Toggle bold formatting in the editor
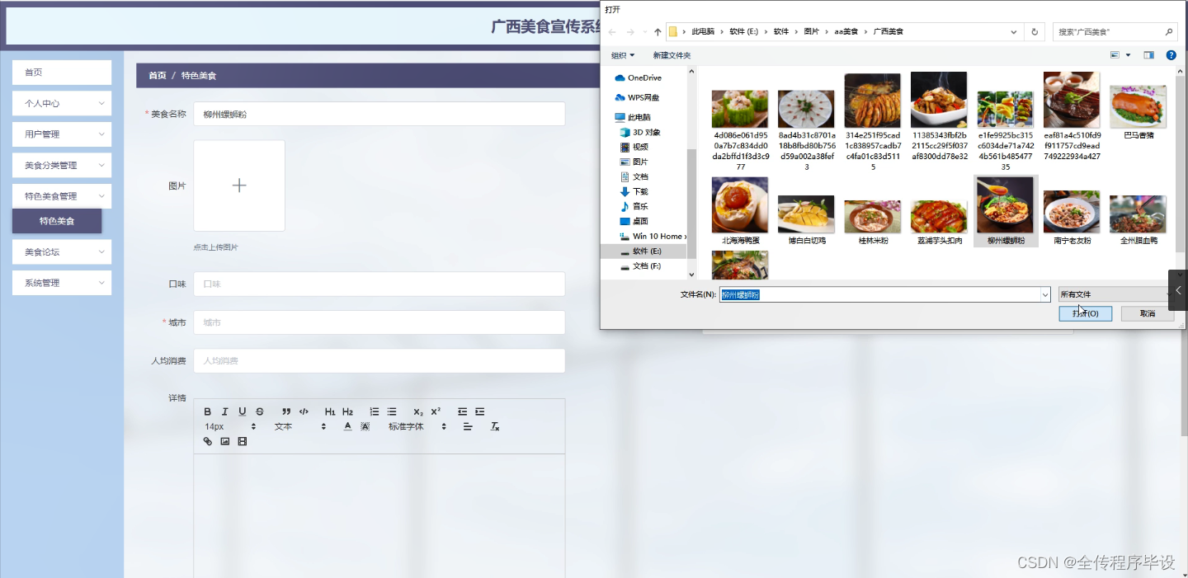The height and width of the screenshot is (578, 1188). point(208,411)
